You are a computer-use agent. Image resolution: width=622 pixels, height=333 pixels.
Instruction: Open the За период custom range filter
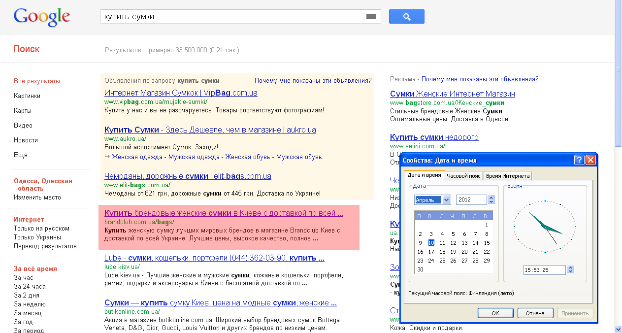point(32,331)
